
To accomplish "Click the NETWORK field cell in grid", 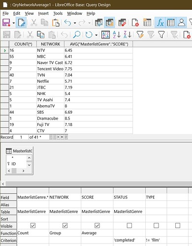I will 65,197.
